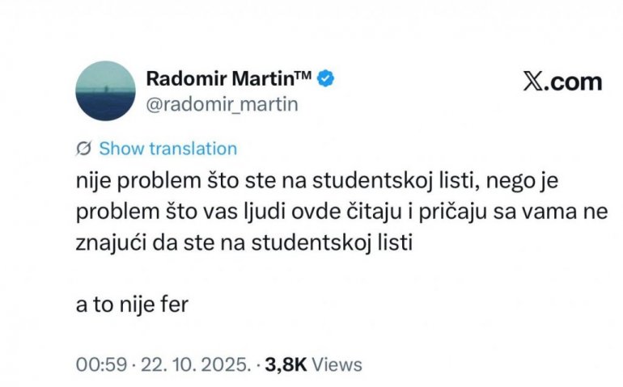Click the tweet line starting "znajući da ste"
Image resolution: width=623 pixels, height=387 pixels.
(x=244, y=244)
